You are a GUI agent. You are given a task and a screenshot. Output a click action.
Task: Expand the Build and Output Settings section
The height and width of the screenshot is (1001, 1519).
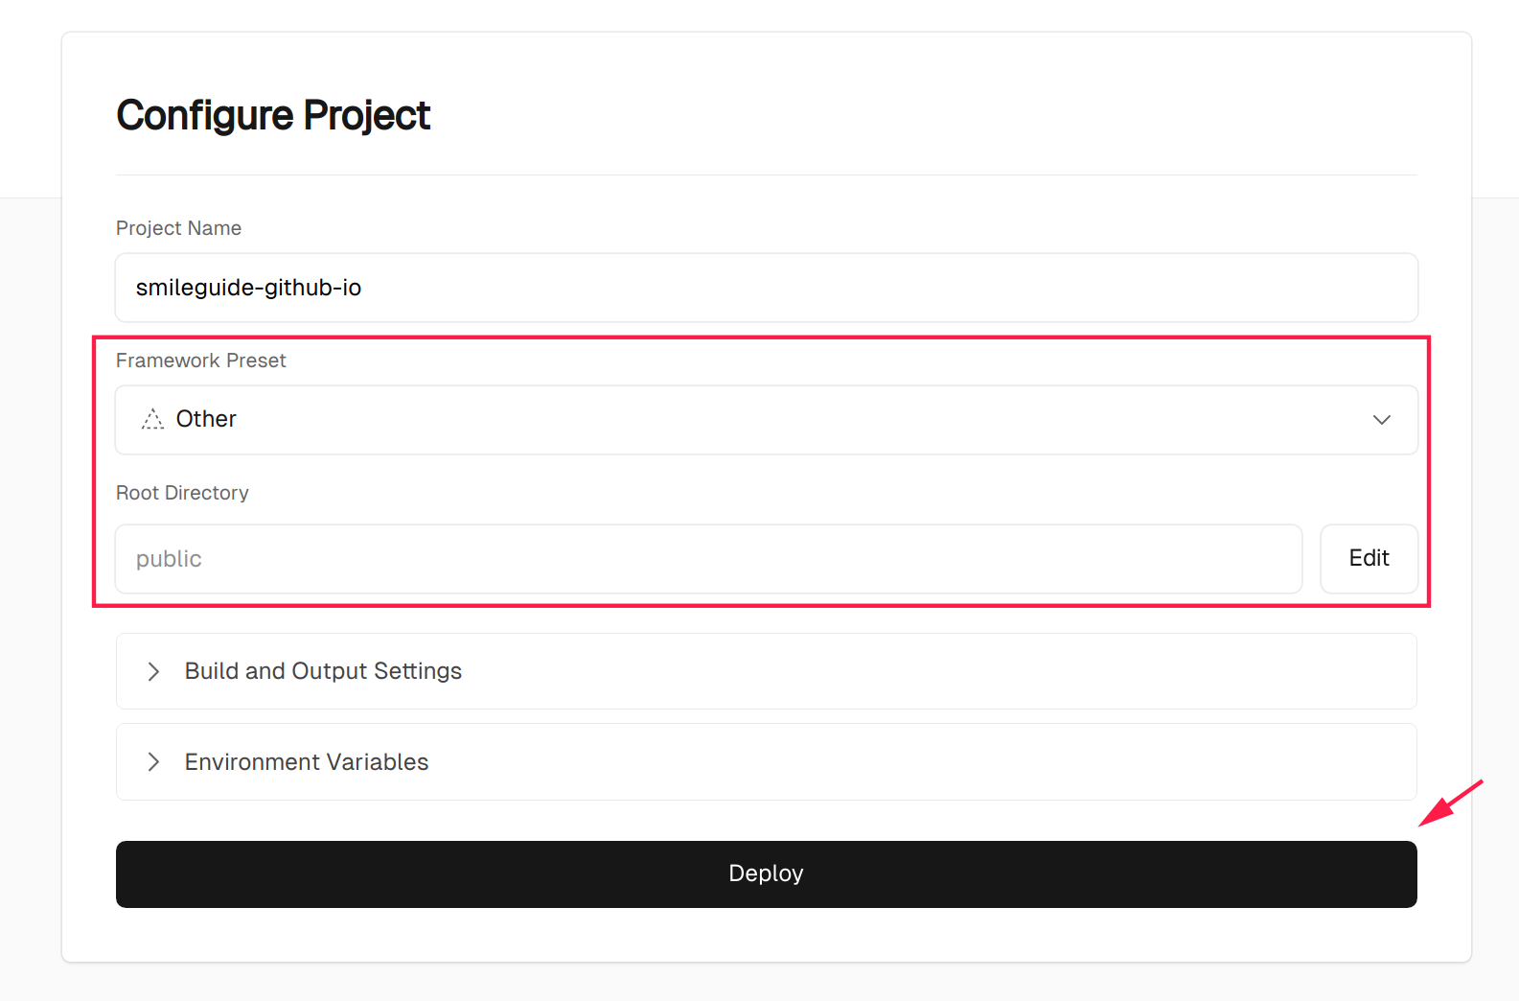coord(766,671)
